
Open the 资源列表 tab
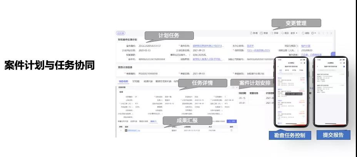(148, 81)
